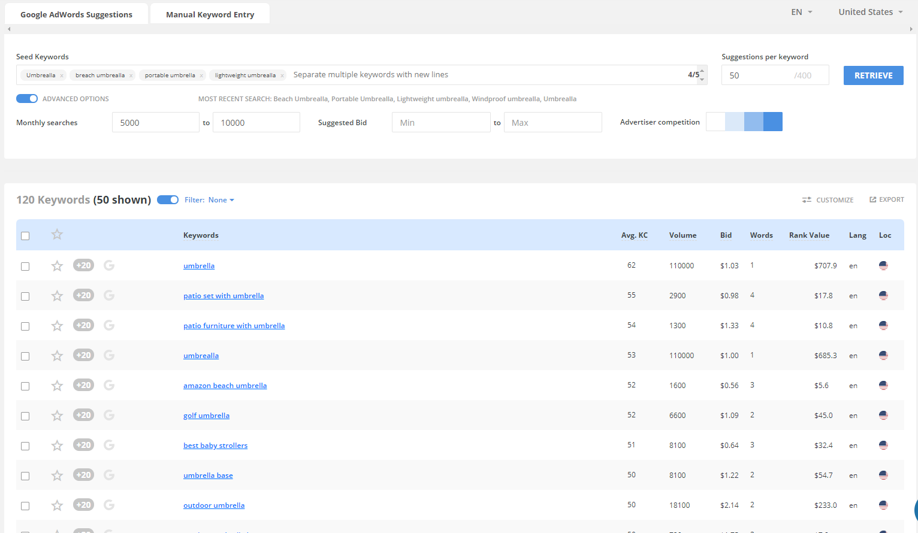Check the outdoor umbrella checkbox
The image size is (918, 533).
25,506
